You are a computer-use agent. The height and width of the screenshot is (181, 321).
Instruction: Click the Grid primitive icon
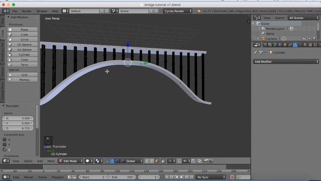10,75
